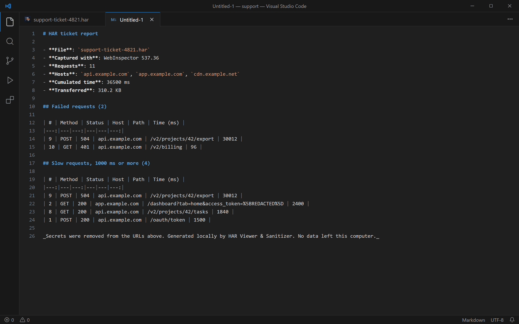Click the '310.2 KB' transferred value
519x324 pixels.
coord(109,90)
